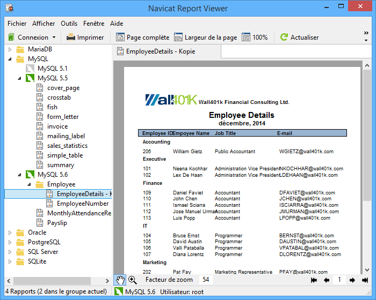Open the sales_statistics report icon

40,146
